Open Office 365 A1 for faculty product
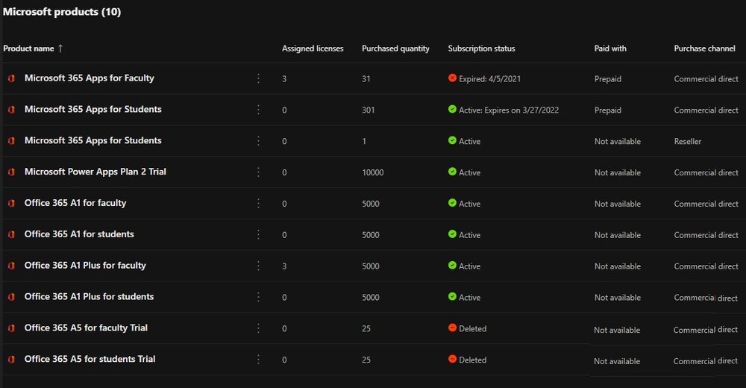Screen dimensions: 746x388 pyautogui.click(x=75, y=203)
